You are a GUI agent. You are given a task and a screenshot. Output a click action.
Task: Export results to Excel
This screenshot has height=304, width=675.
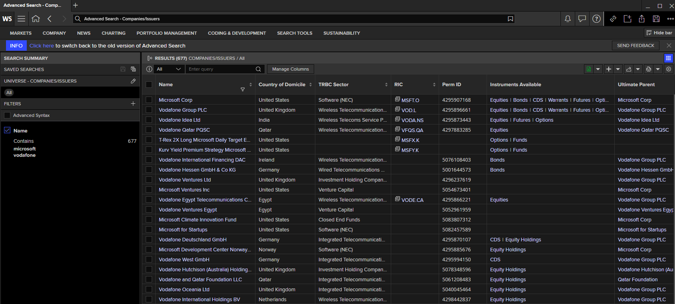tap(588, 69)
